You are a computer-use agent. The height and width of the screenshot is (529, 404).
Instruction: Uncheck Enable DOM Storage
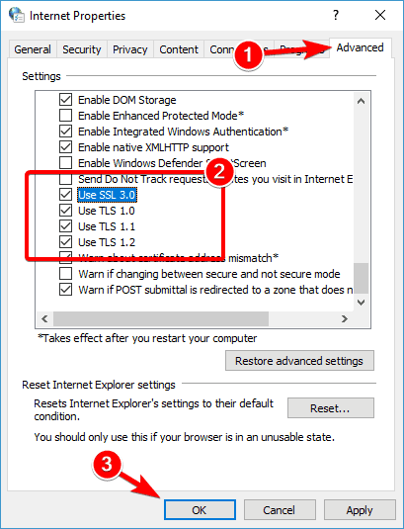[x=65, y=100]
